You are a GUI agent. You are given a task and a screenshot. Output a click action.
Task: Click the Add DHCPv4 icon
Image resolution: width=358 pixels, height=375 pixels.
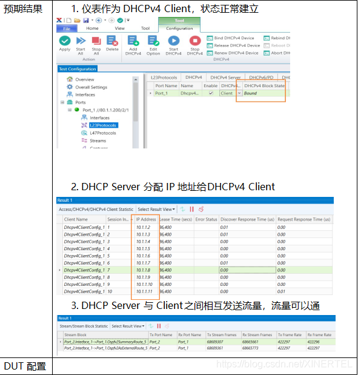pyautogui.click(x=133, y=41)
